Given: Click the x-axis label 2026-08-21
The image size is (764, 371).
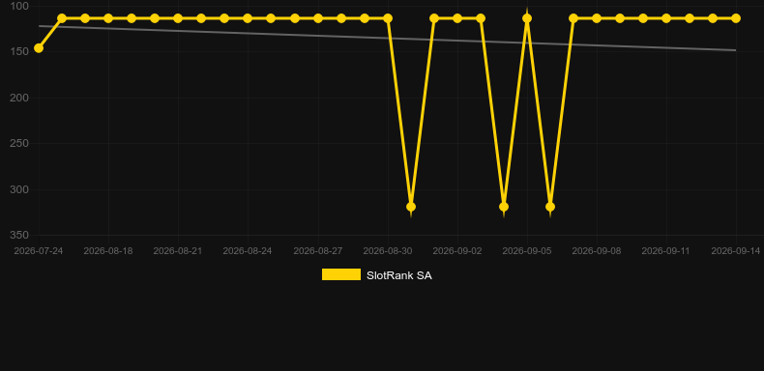Looking at the screenshot, I should pos(178,251).
